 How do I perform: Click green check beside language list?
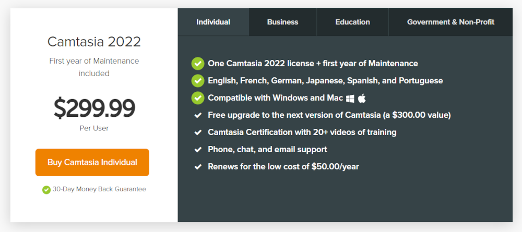[x=198, y=81]
